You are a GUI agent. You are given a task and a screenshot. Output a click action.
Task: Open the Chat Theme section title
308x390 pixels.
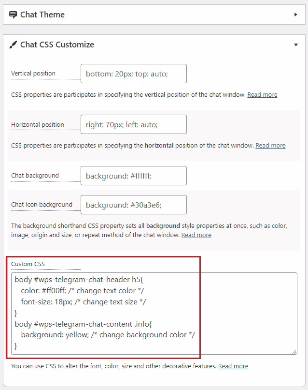coord(42,15)
